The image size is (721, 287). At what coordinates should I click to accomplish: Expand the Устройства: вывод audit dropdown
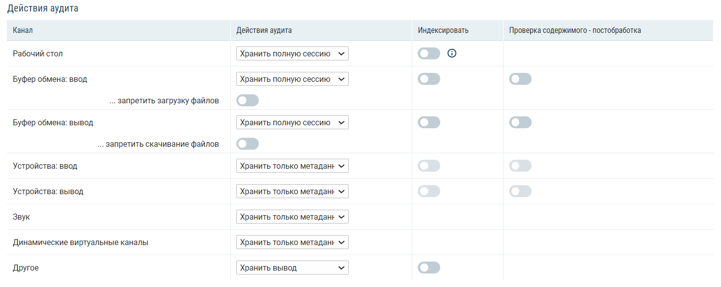[x=292, y=191]
